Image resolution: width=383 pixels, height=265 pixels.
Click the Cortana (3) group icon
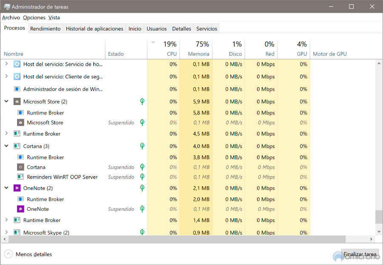coord(17,146)
